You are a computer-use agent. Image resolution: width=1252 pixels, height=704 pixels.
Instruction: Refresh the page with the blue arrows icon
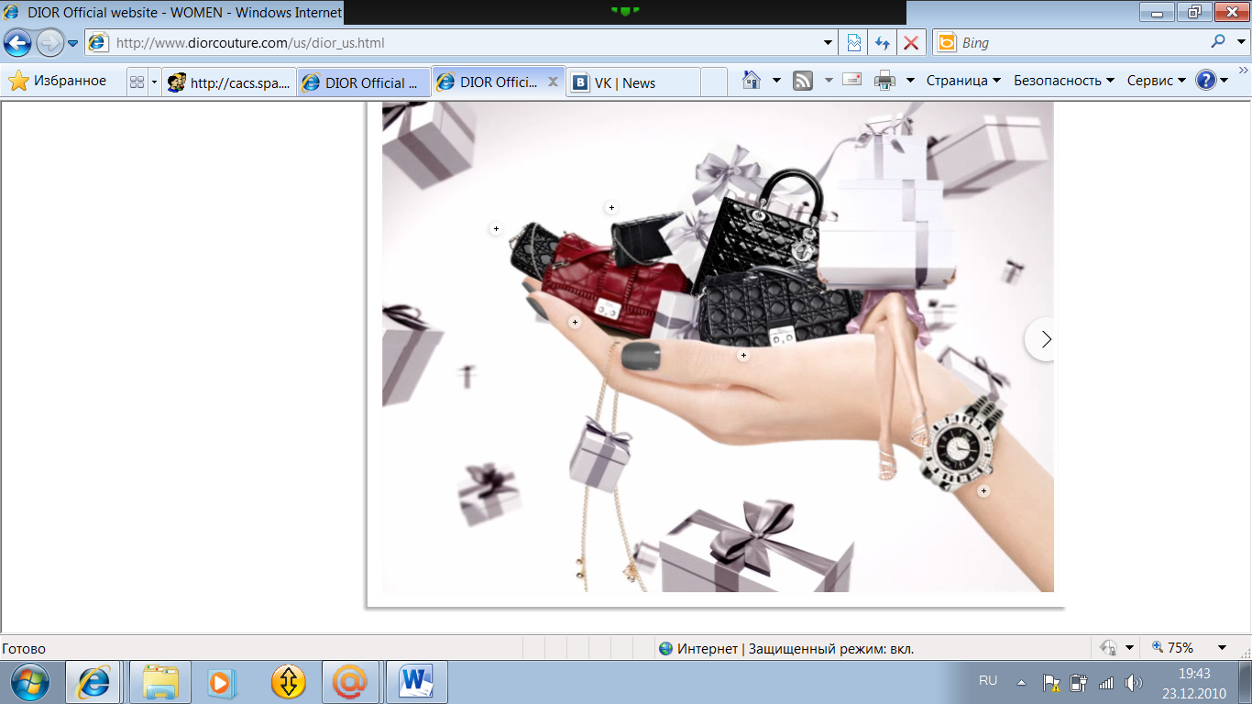883,42
